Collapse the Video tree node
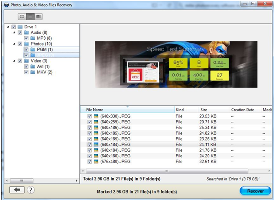275x201 pixels. pyautogui.click(x=14, y=61)
